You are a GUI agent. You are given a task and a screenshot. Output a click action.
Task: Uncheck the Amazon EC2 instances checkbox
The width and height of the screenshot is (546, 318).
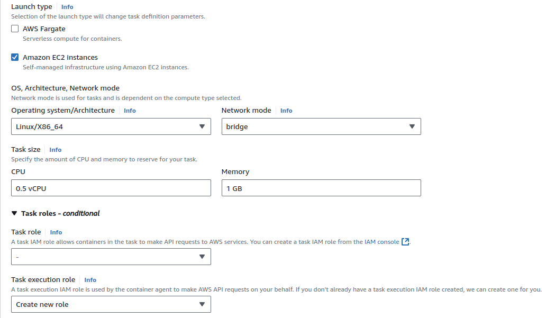(x=15, y=57)
